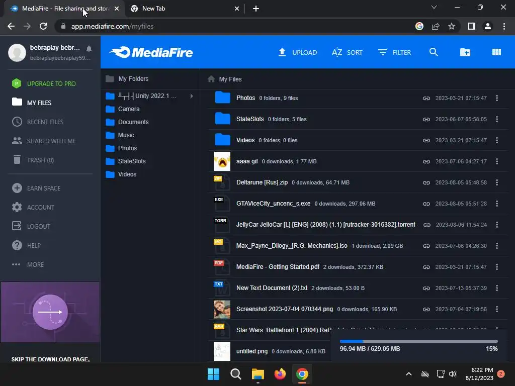Close the New Tab browser tab
The image size is (515, 386).
(237, 9)
